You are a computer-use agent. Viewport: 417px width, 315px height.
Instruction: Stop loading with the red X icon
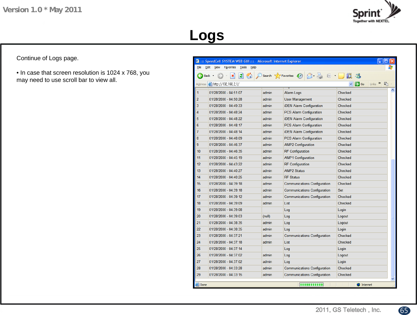coord(233,76)
